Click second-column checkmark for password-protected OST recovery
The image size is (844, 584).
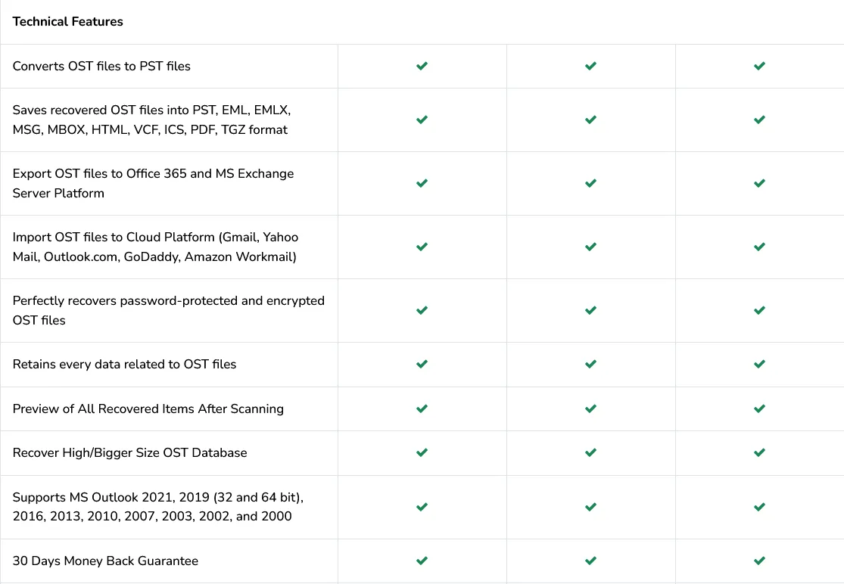point(591,310)
